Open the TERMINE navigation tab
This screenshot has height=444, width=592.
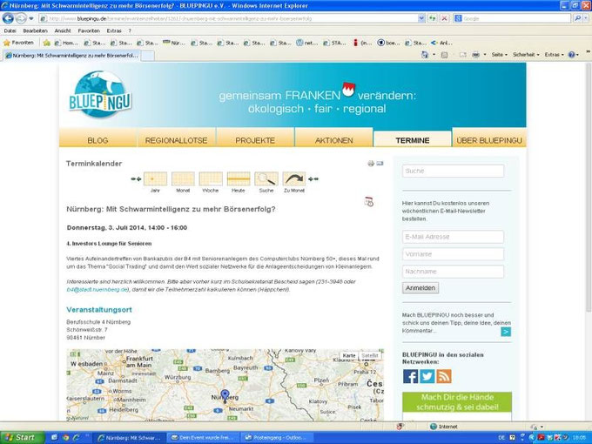pos(413,140)
